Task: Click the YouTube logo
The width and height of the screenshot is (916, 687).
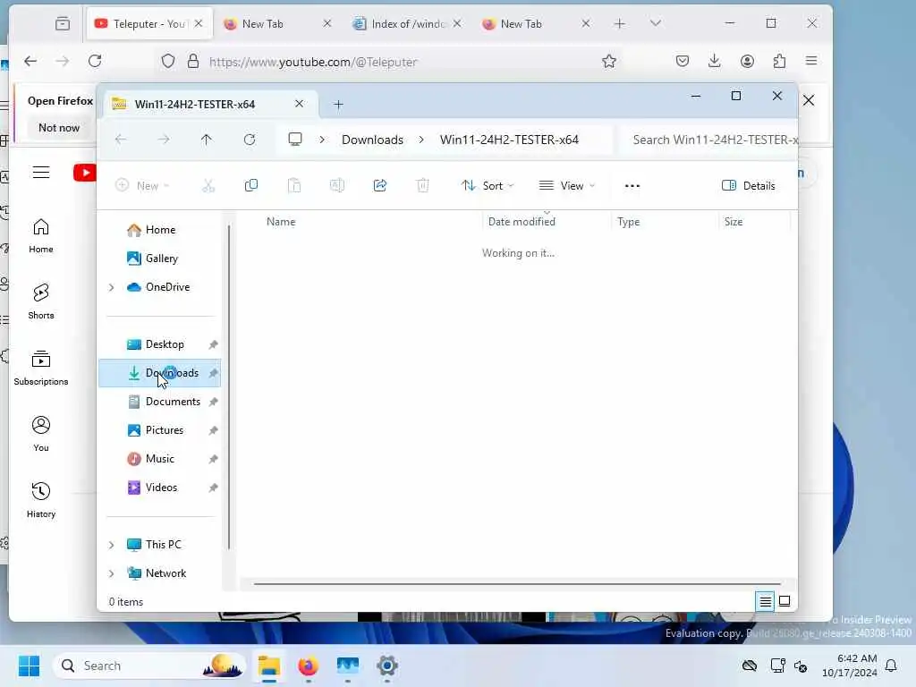Action: point(85,173)
